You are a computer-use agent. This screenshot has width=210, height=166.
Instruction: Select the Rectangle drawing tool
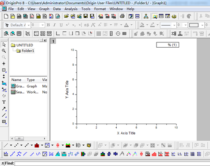click(x=4, y=121)
